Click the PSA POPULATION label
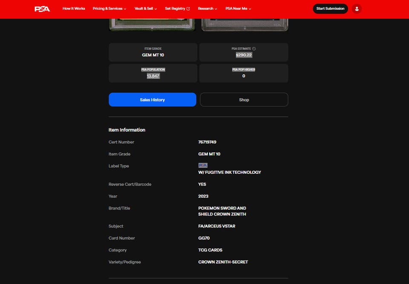The width and height of the screenshot is (409, 284). [x=153, y=70]
